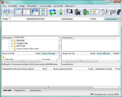Click the local file list horizontal scrollbar
This screenshot has height=97, width=122.
[23, 61]
